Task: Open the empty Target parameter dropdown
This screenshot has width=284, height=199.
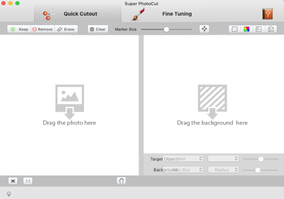Action: (223, 159)
